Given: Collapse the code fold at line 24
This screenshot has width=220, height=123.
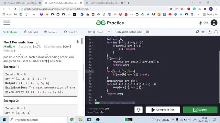Looking at the screenshot, I should tap(93, 71).
